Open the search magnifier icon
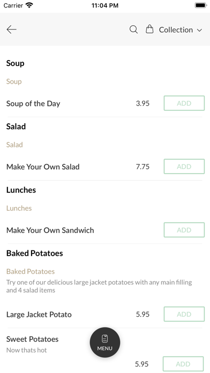The height and width of the screenshot is (373, 210). tap(133, 29)
